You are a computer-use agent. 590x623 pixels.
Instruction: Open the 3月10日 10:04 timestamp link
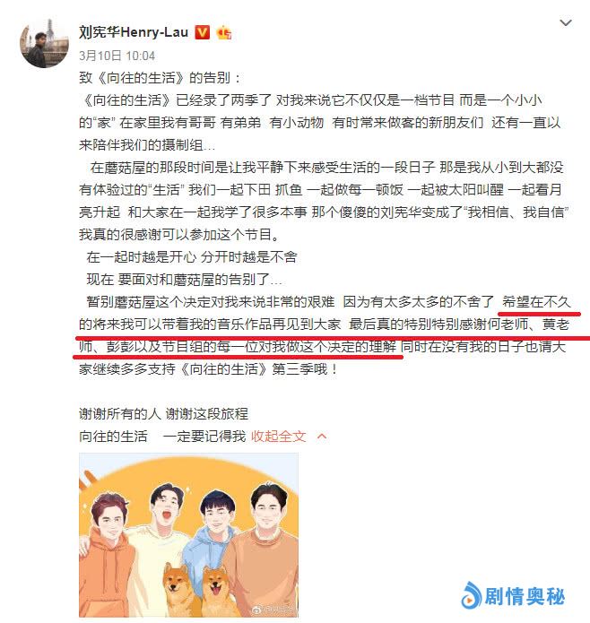pyautogui.click(x=117, y=56)
